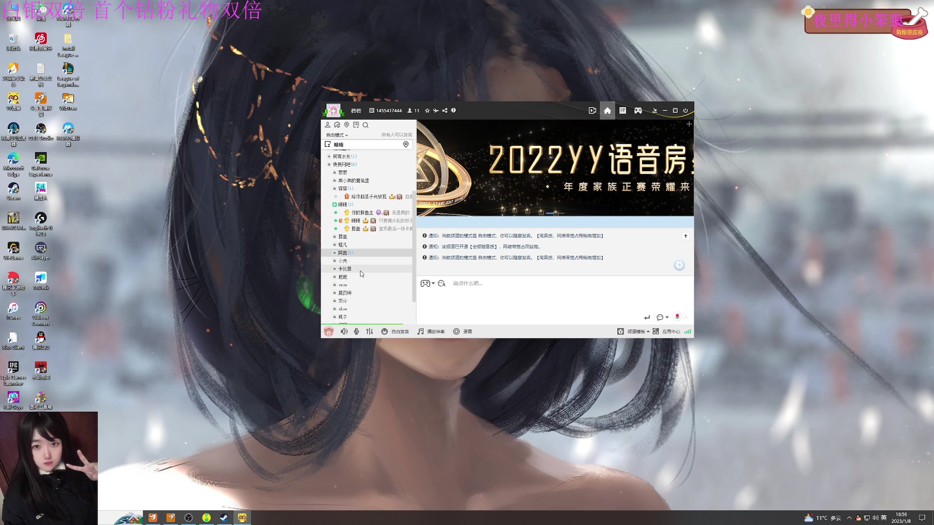
Task: Open the user list person icon
Action: tap(327, 125)
